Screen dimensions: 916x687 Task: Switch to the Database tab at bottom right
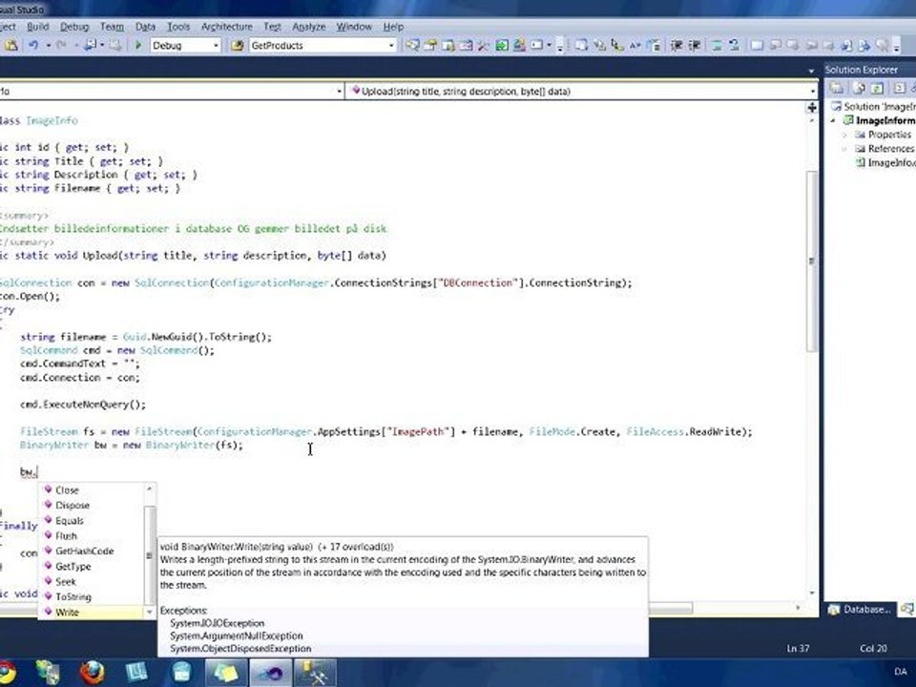pyautogui.click(x=860, y=610)
